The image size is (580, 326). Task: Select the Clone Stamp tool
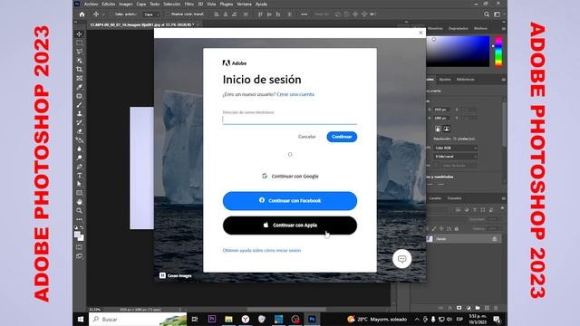coord(79,114)
